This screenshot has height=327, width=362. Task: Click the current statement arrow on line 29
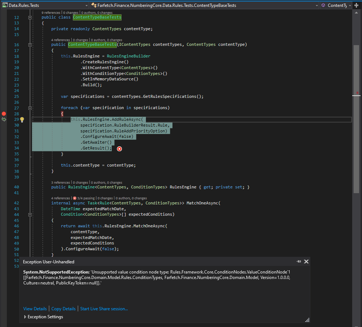click(x=4, y=119)
